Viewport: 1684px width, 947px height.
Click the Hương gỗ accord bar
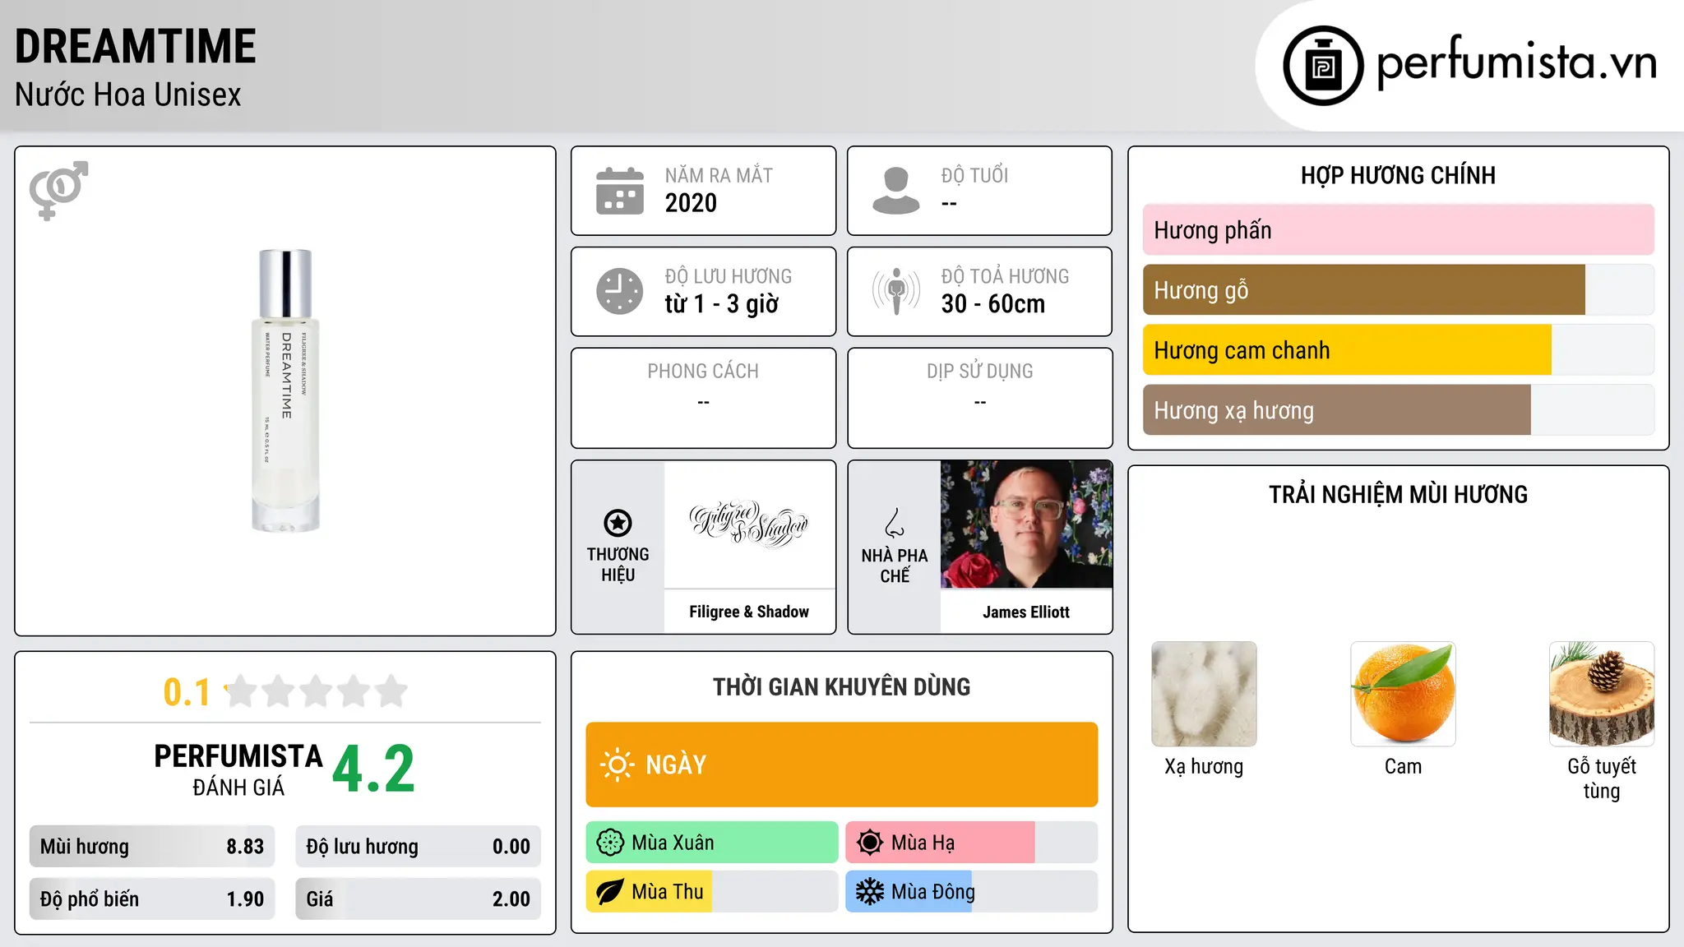pyautogui.click(x=1398, y=290)
